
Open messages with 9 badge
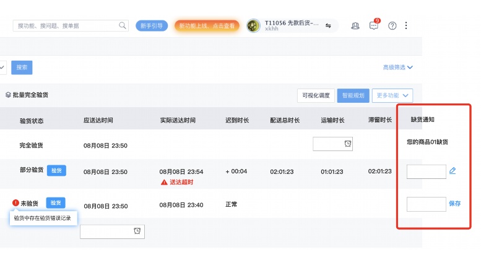click(375, 25)
